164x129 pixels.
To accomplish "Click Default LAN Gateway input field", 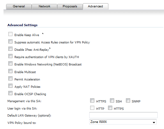I will click(x=123, y=115).
